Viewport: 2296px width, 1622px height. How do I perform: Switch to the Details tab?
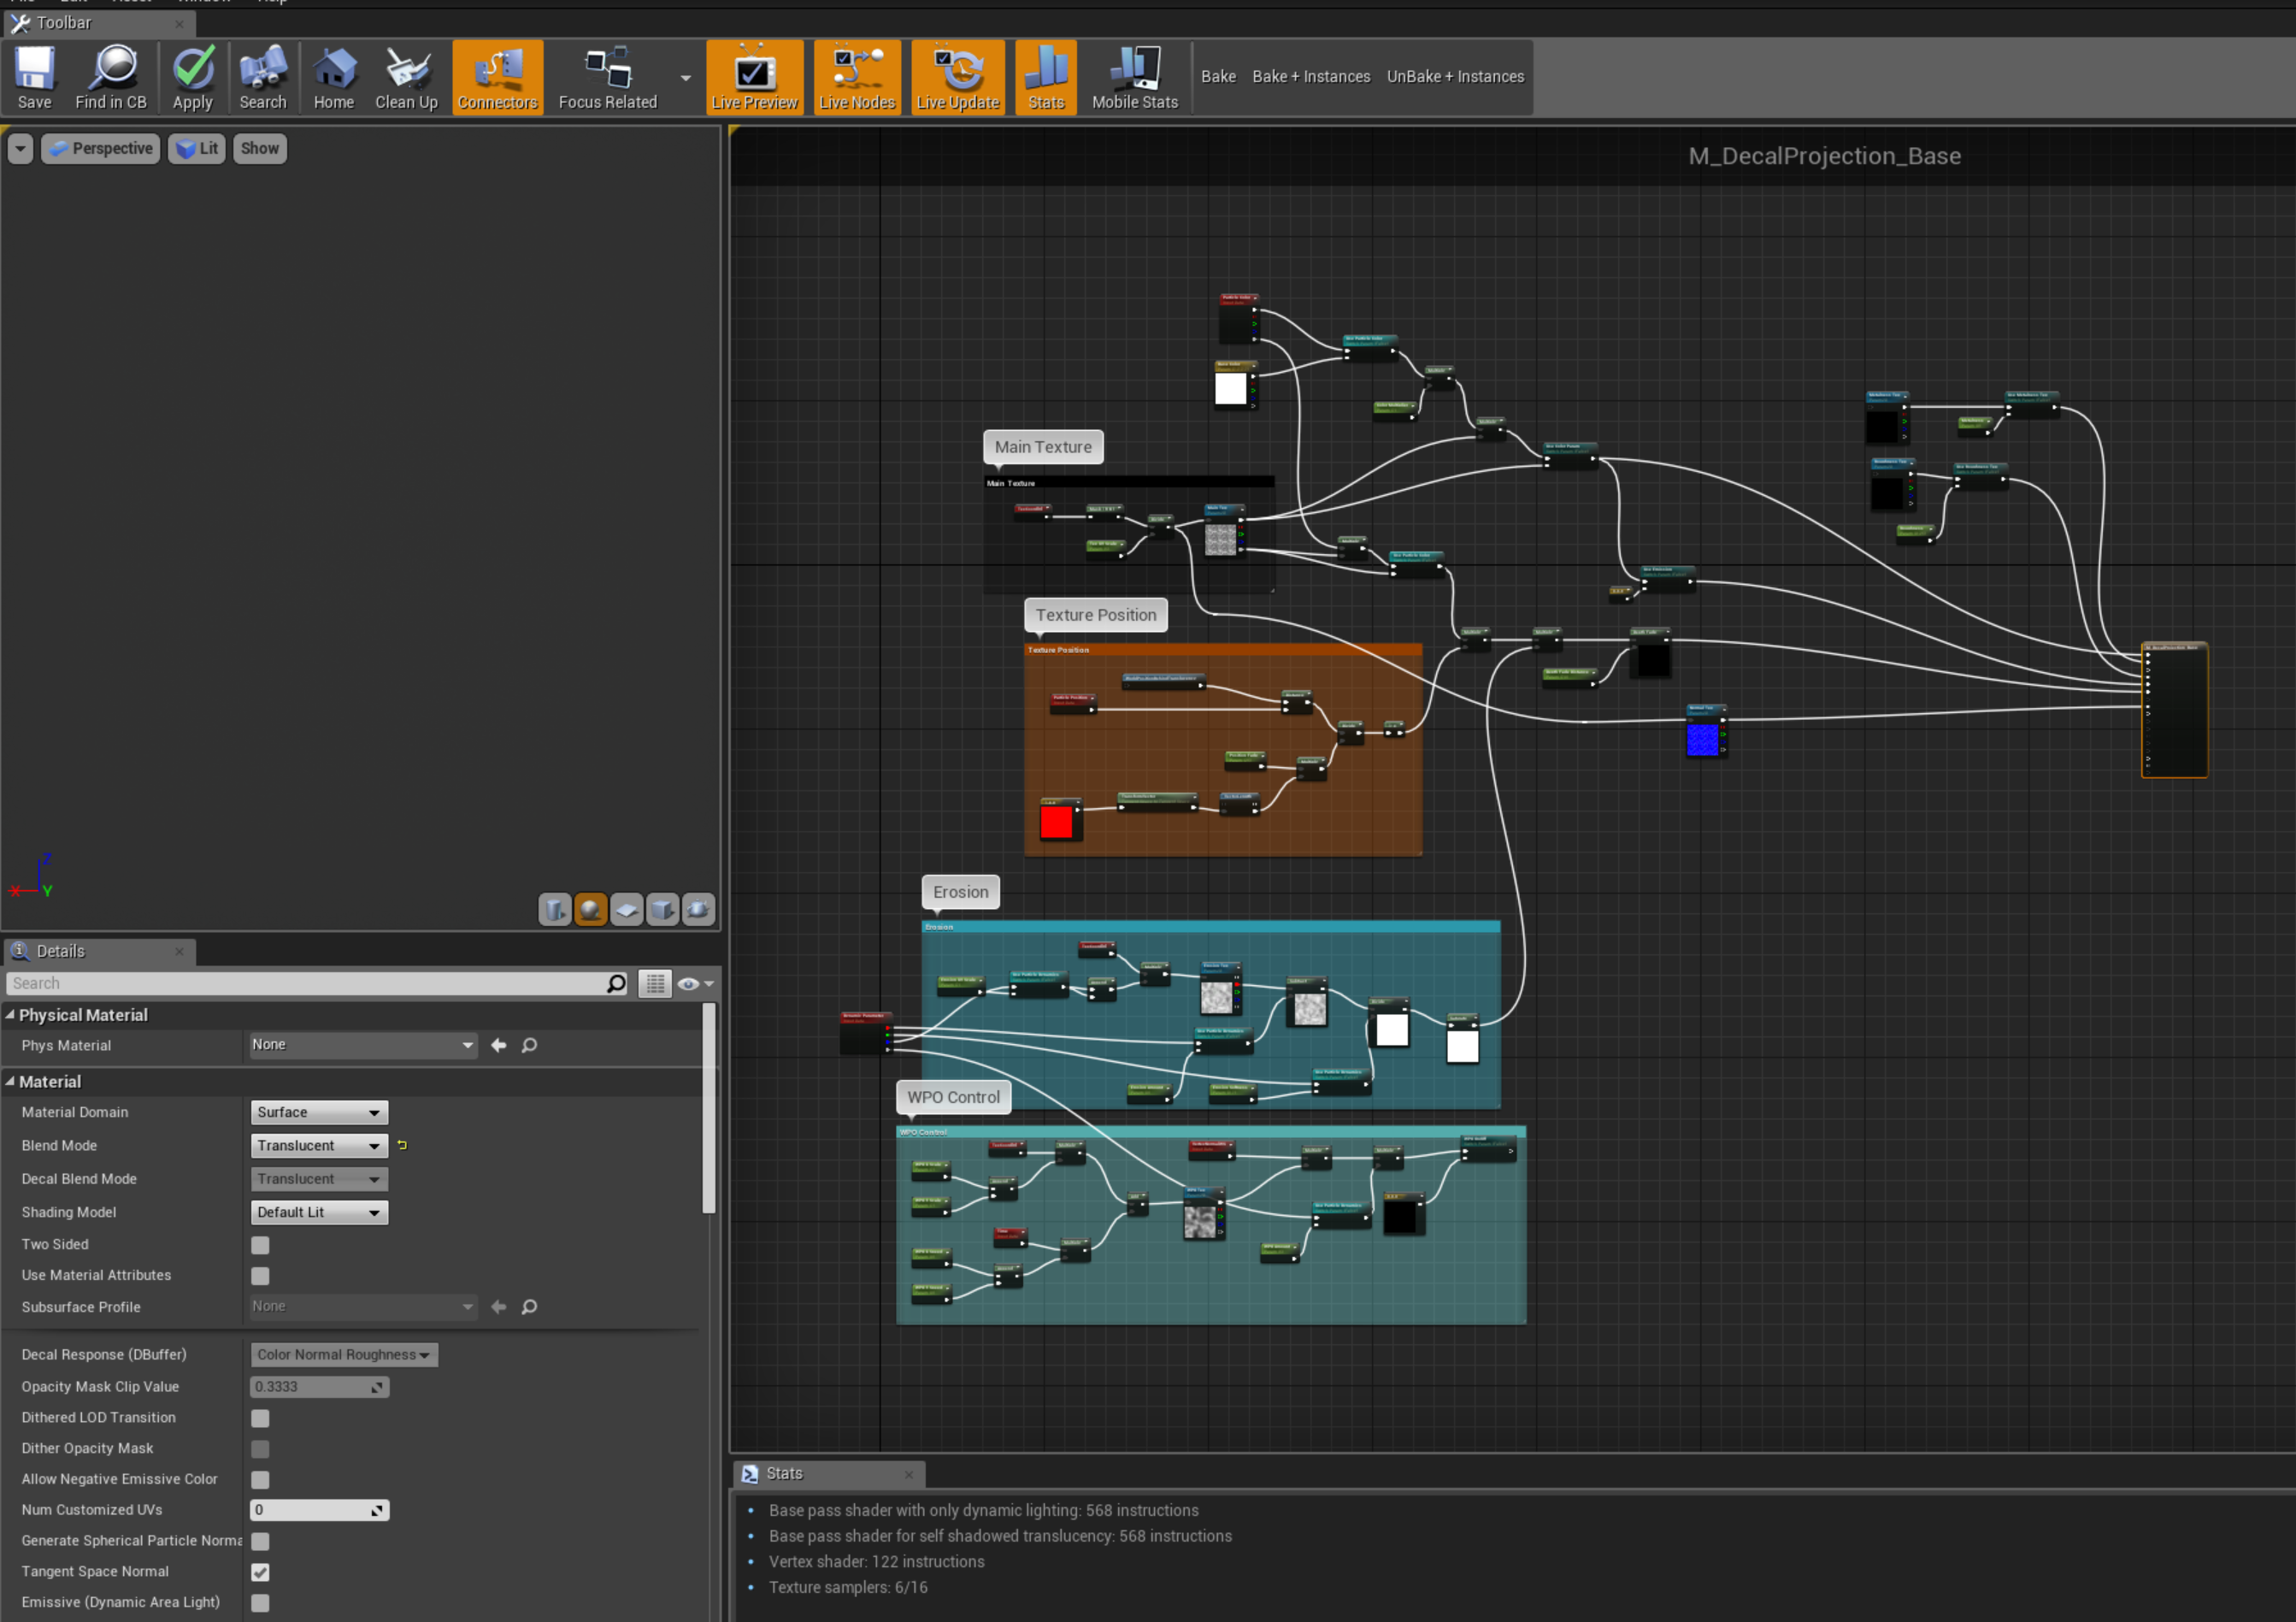[x=60, y=951]
